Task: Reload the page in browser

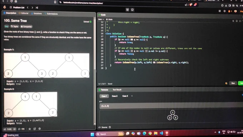Action: 11,1
